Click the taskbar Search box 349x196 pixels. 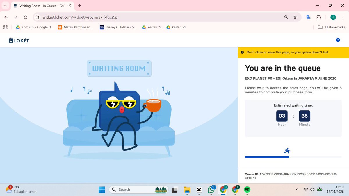(x=139, y=190)
